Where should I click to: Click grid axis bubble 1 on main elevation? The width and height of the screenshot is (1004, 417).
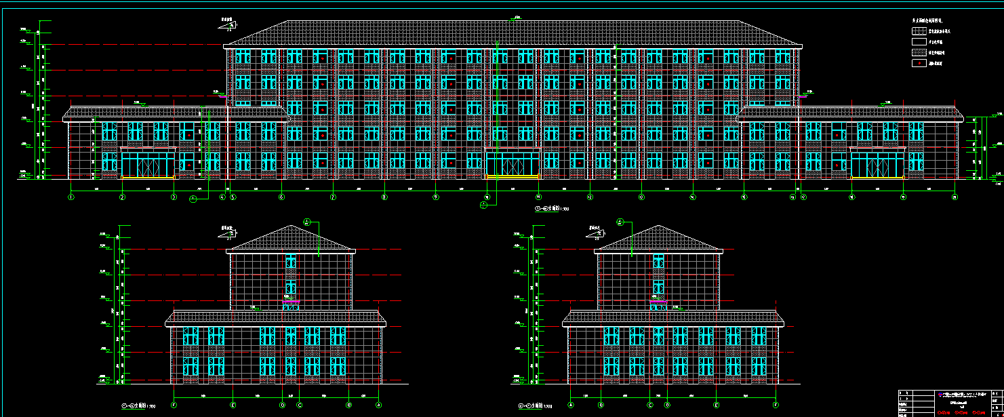[71, 197]
